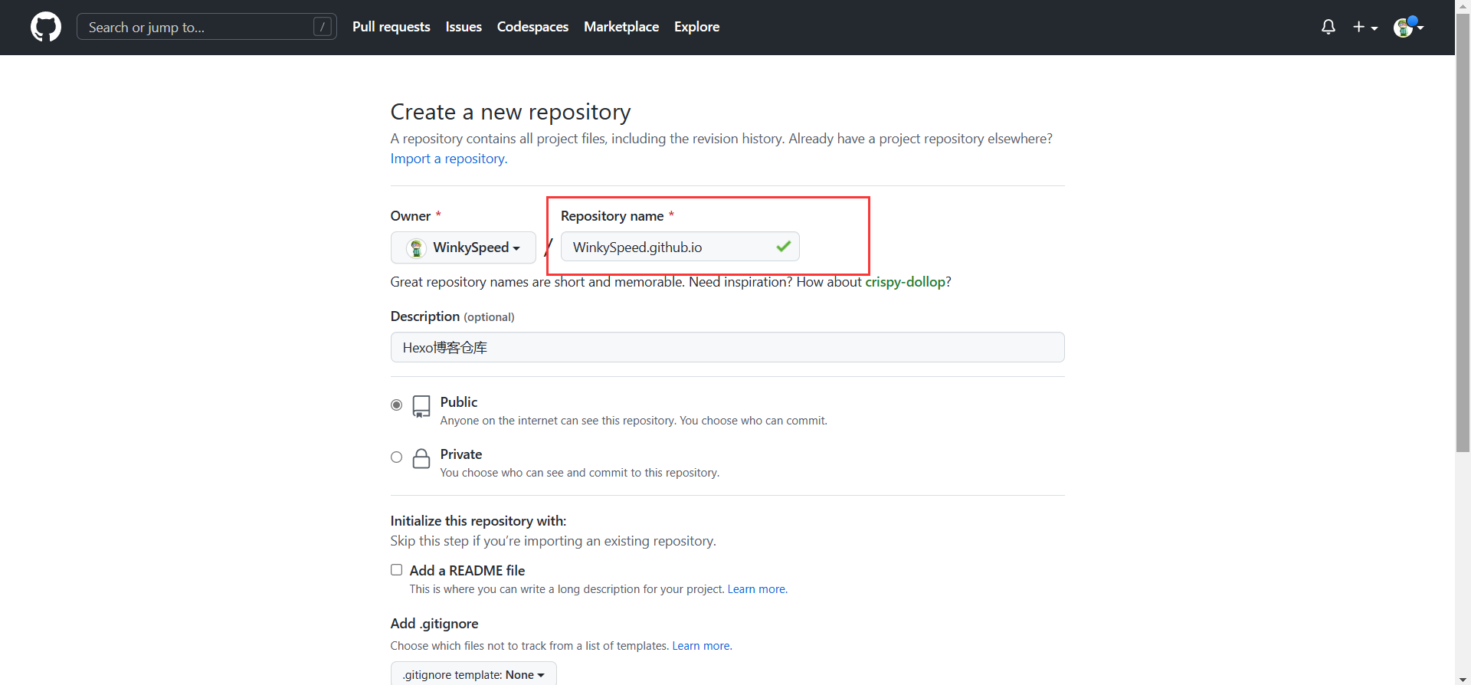Click the slash shortcut icon in search

[x=323, y=27]
